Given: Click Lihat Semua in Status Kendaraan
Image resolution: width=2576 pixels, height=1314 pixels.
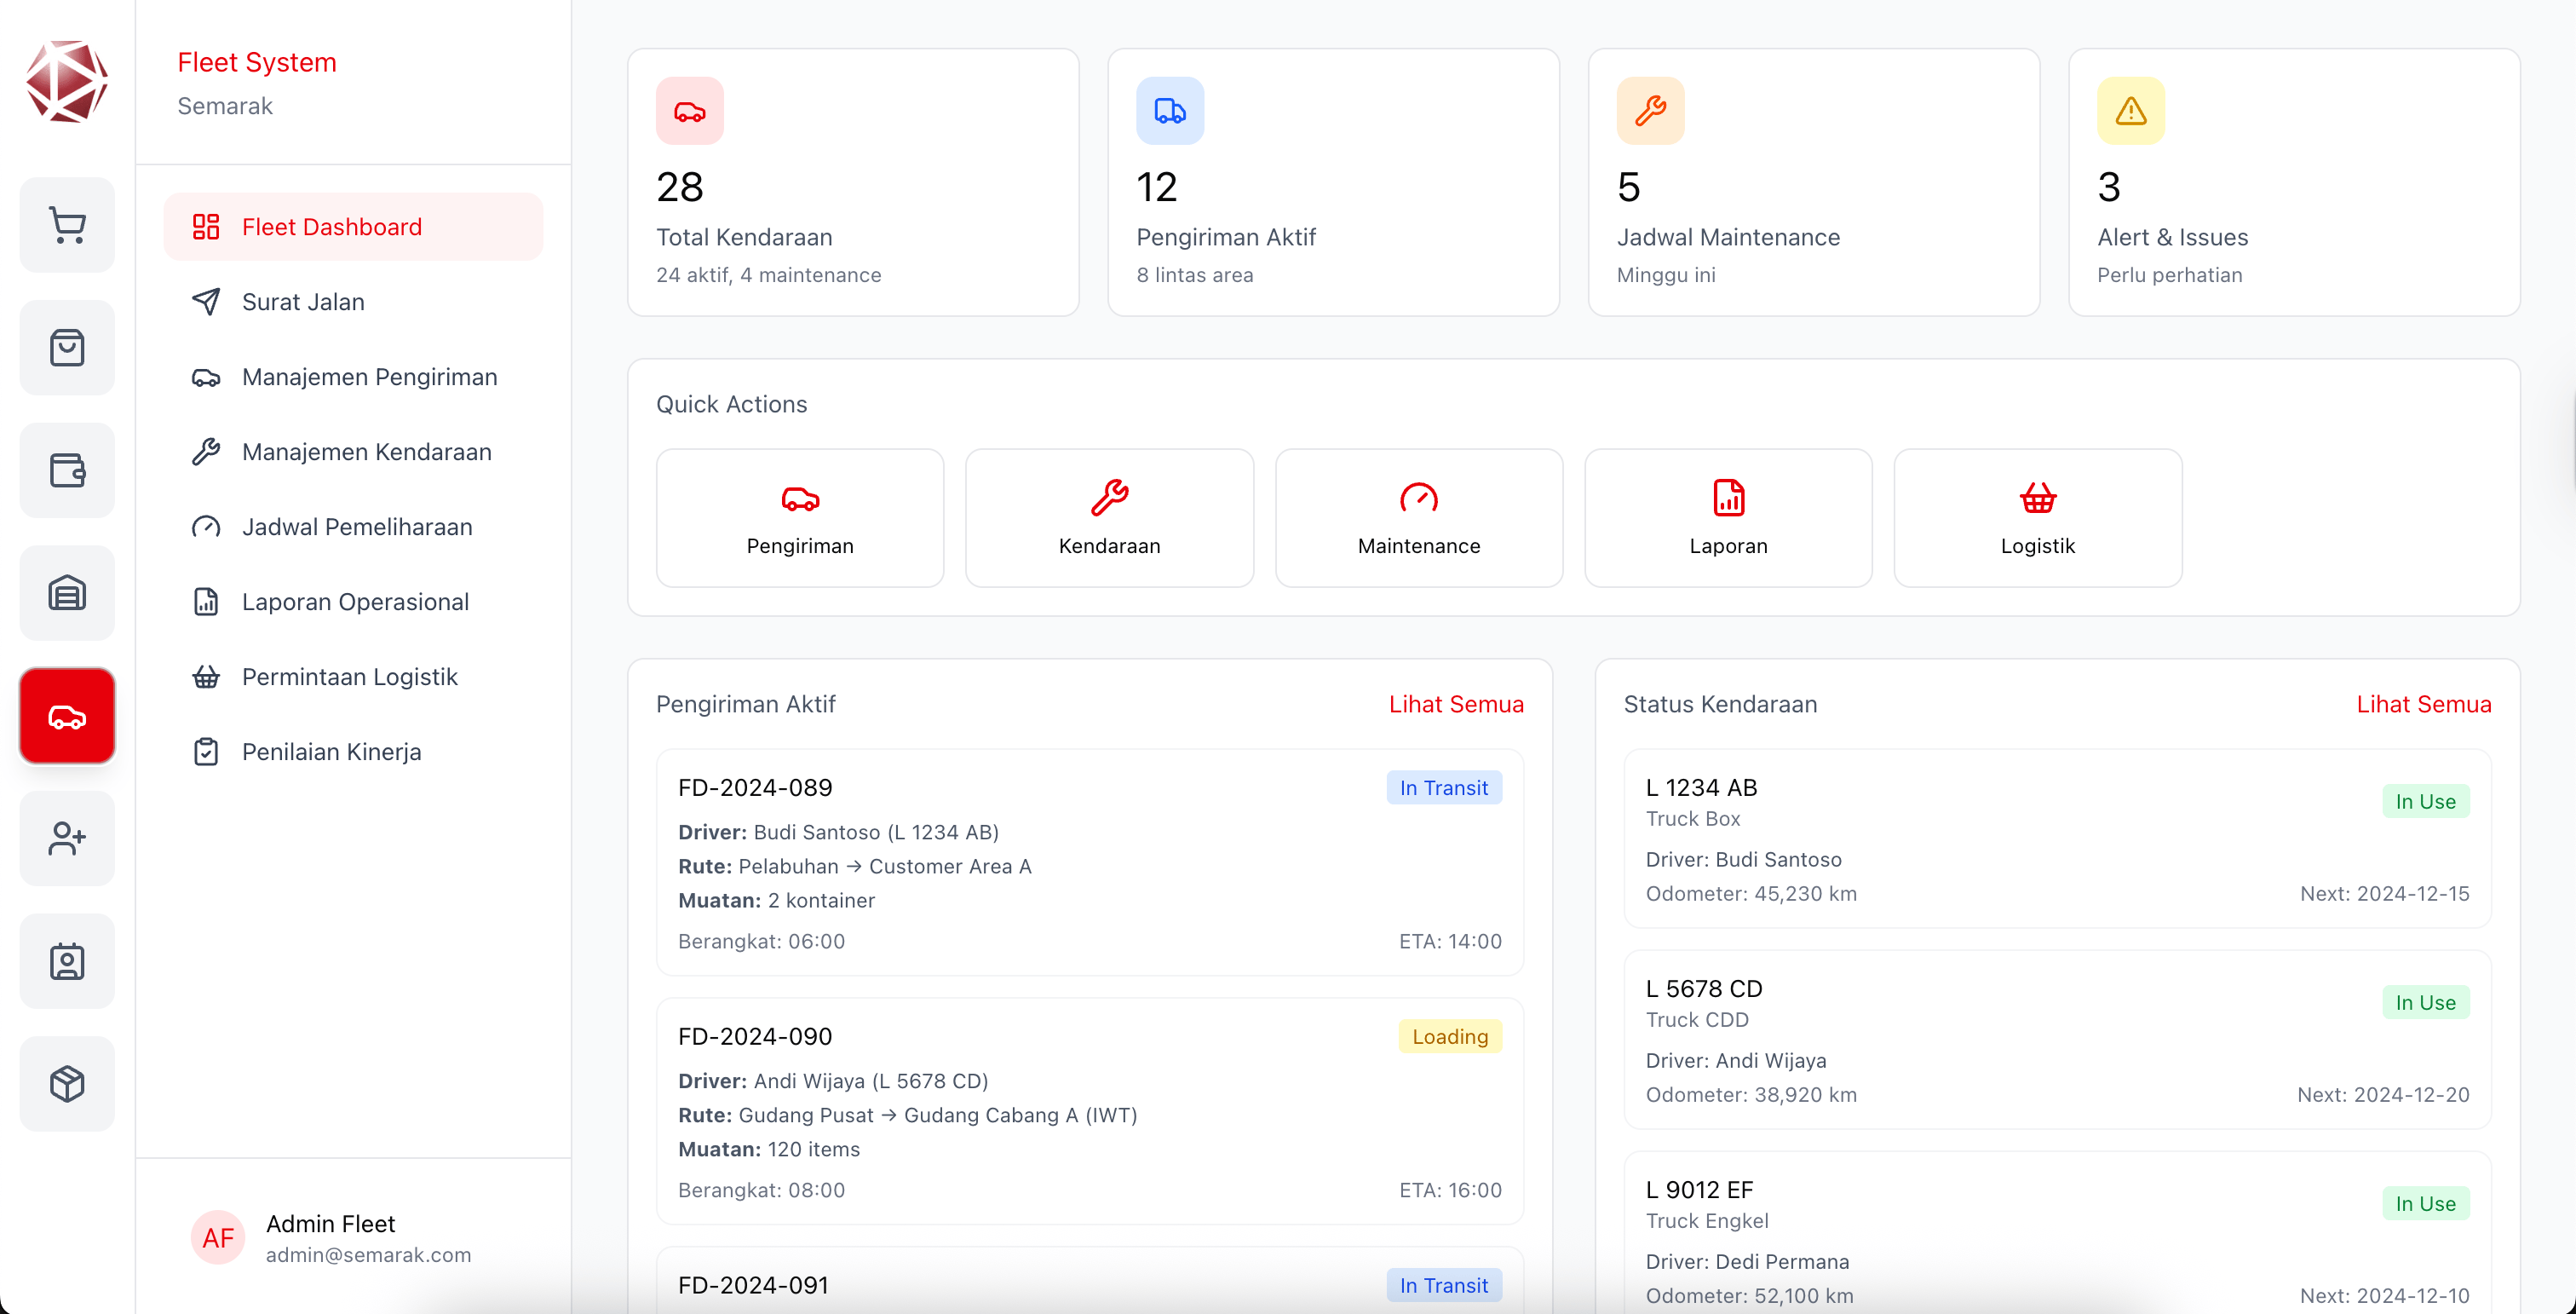Looking at the screenshot, I should pos(2423,704).
